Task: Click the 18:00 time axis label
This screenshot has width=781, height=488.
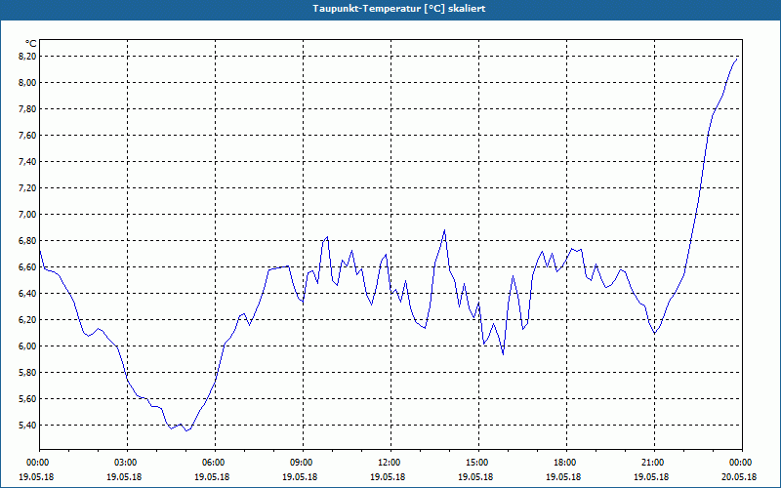Action: (566, 463)
